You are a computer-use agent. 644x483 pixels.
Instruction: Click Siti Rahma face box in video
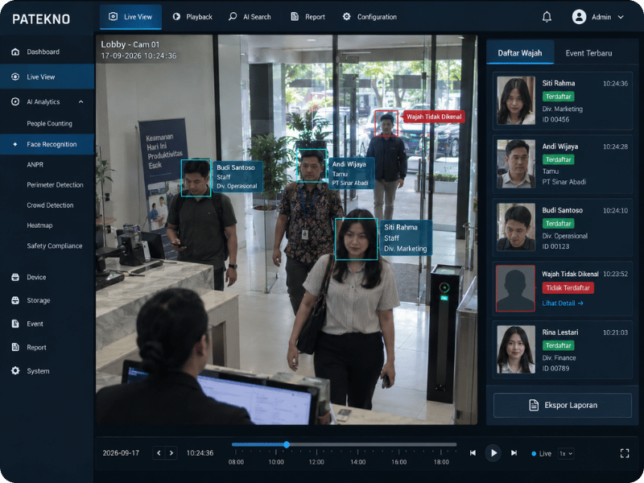356,239
